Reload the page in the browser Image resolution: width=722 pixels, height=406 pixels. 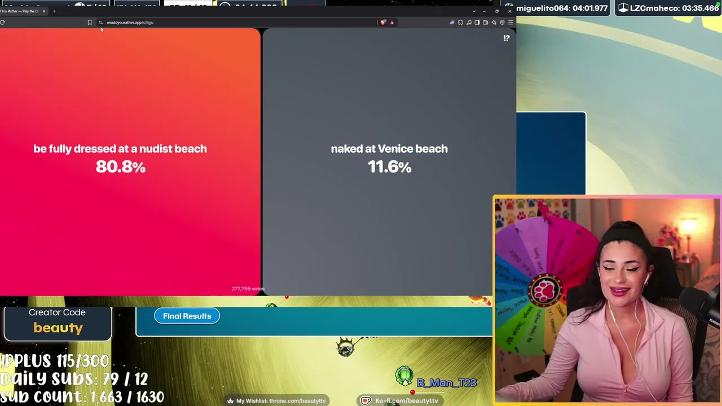pos(3,23)
